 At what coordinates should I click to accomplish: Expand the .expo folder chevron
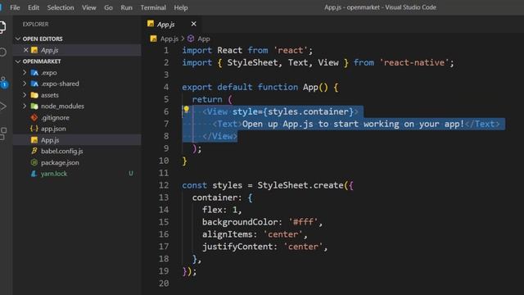(25, 73)
